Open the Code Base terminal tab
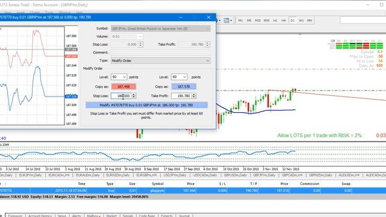Viewport: 386px width, 217px height. tap(147, 216)
